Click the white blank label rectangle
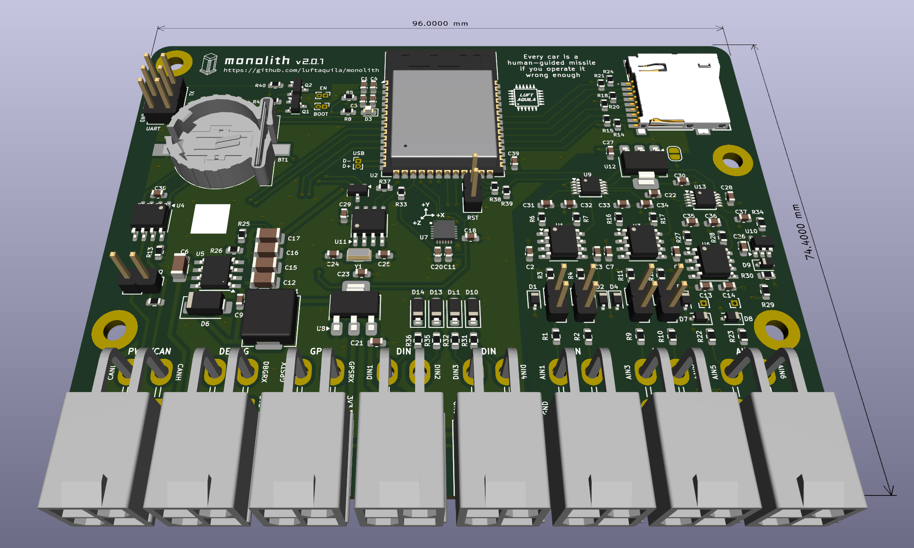The image size is (914, 548). pos(210,219)
